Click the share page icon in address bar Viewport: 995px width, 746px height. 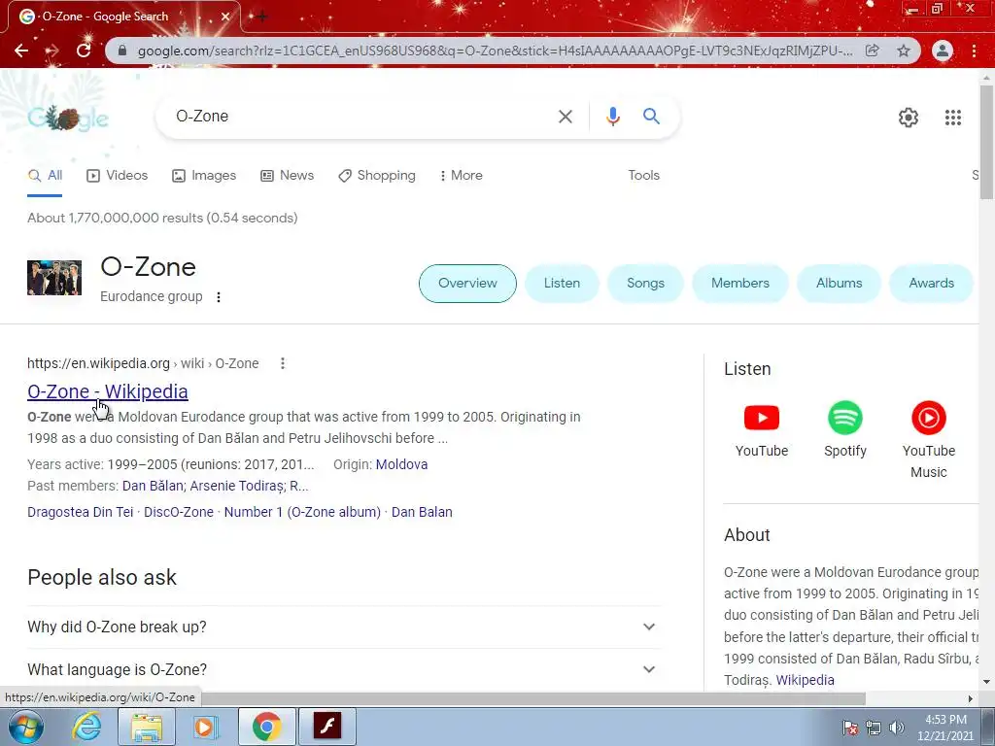click(x=873, y=51)
